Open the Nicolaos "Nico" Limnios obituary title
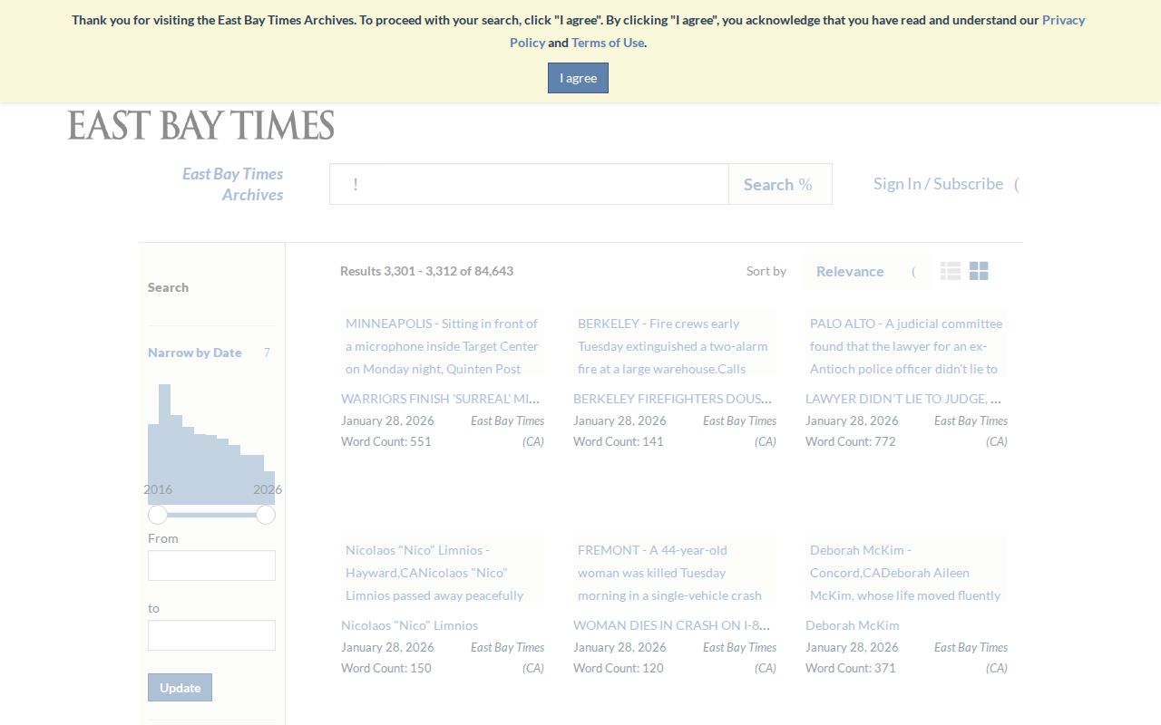1161x725 pixels. click(x=409, y=625)
